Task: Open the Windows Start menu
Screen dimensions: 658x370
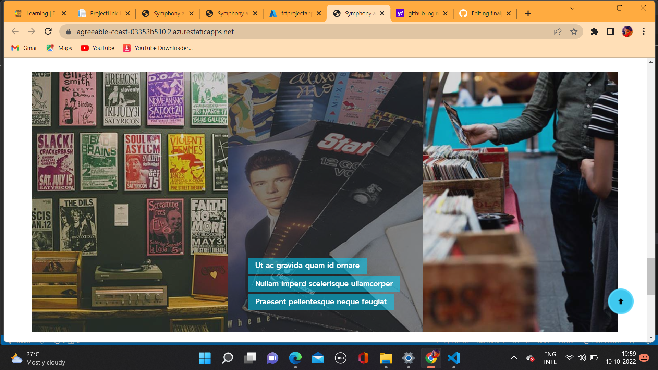Action: pyautogui.click(x=205, y=358)
